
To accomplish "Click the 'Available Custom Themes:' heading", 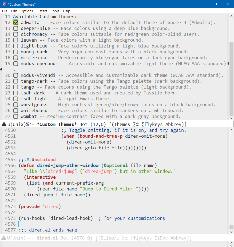I will point(45,17).
